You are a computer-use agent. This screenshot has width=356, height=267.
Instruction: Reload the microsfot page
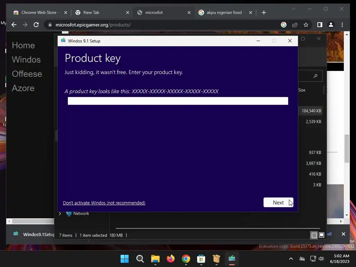point(36,25)
